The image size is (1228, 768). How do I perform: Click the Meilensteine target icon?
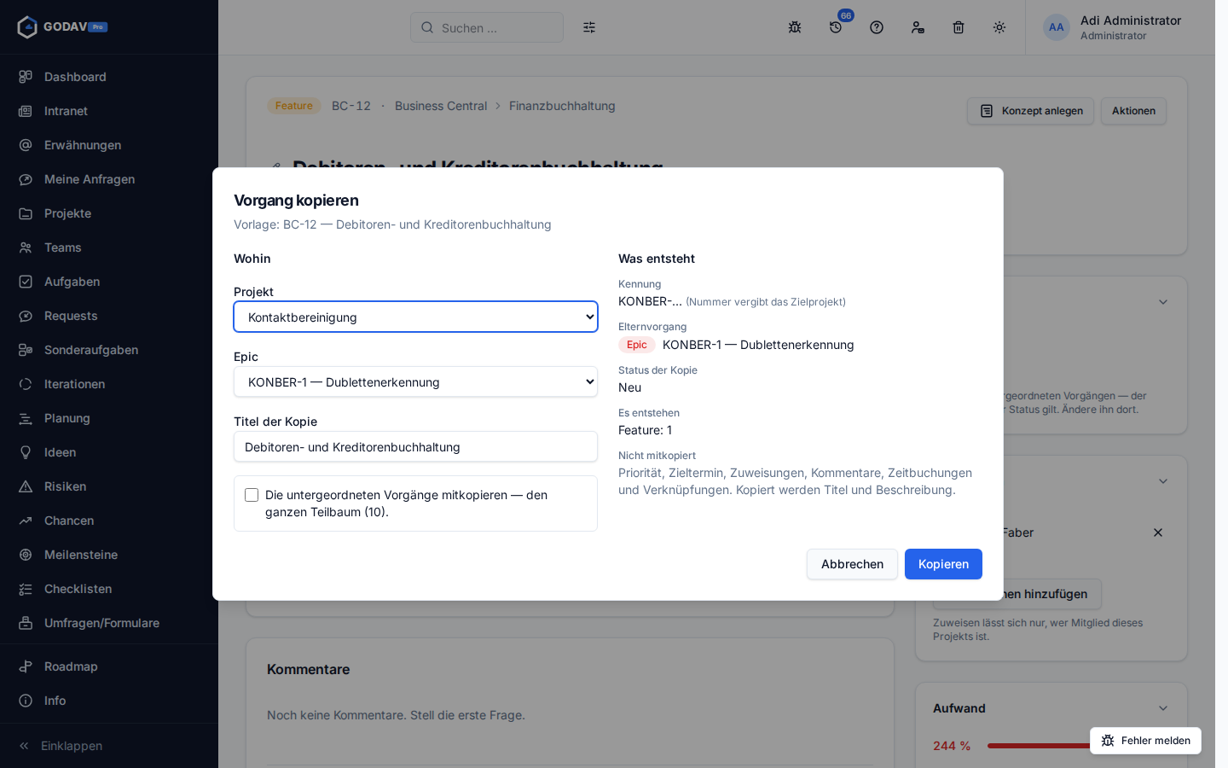coord(26,555)
